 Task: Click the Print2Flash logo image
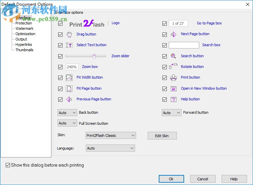click(87, 24)
